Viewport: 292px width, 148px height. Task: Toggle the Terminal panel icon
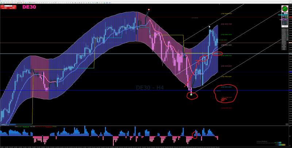pyautogui.click(x=13, y=3)
